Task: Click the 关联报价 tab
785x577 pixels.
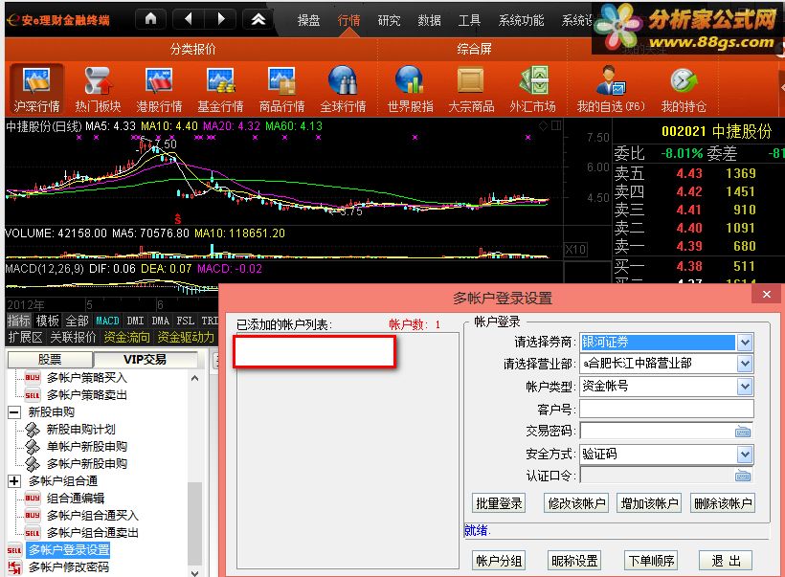Action: pyautogui.click(x=73, y=337)
